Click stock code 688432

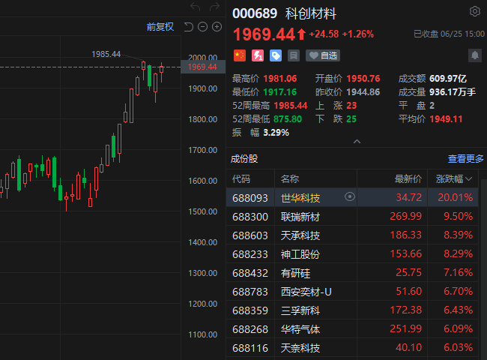tap(250, 273)
